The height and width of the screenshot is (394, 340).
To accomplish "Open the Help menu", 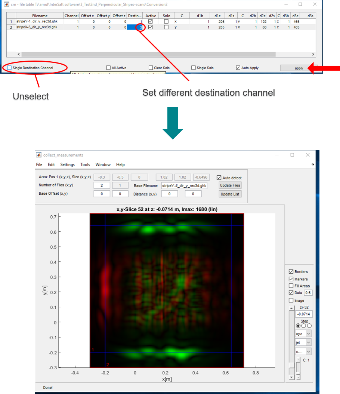I will pyautogui.click(x=120, y=164).
